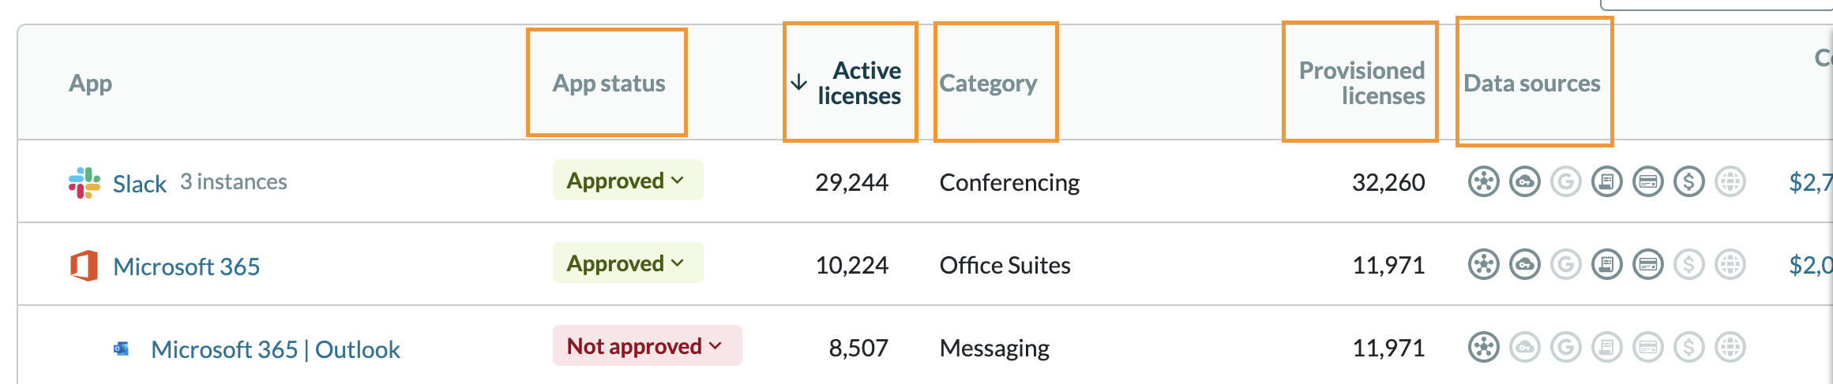The image size is (1833, 384).
Task: Open the Slack app link
Action: coord(140,184)
